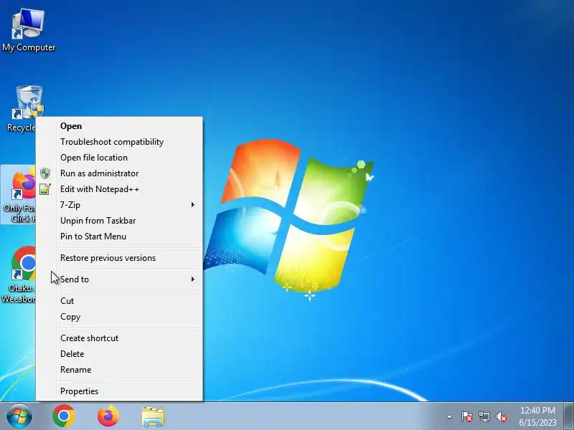This screenshot has width=574, height=430.
Task: Click the taskbar clock and date
Action: point(537,416)
